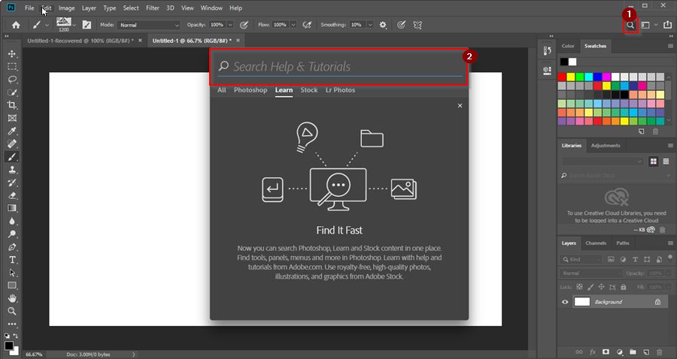677x359 pixels.
Task: Open the Swatches panel menu
Action: click(x=670, y=46)
